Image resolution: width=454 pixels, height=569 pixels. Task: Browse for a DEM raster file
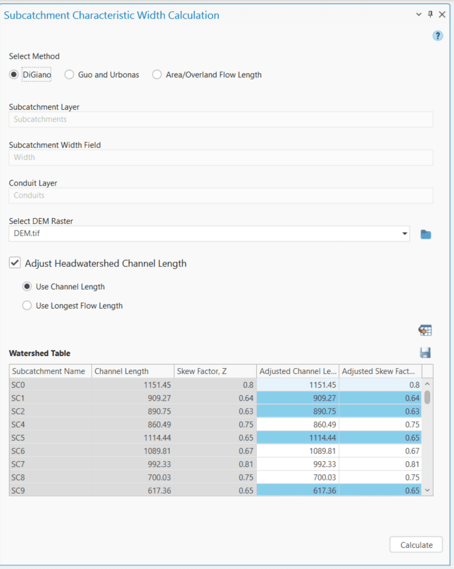tap(426, 234)
